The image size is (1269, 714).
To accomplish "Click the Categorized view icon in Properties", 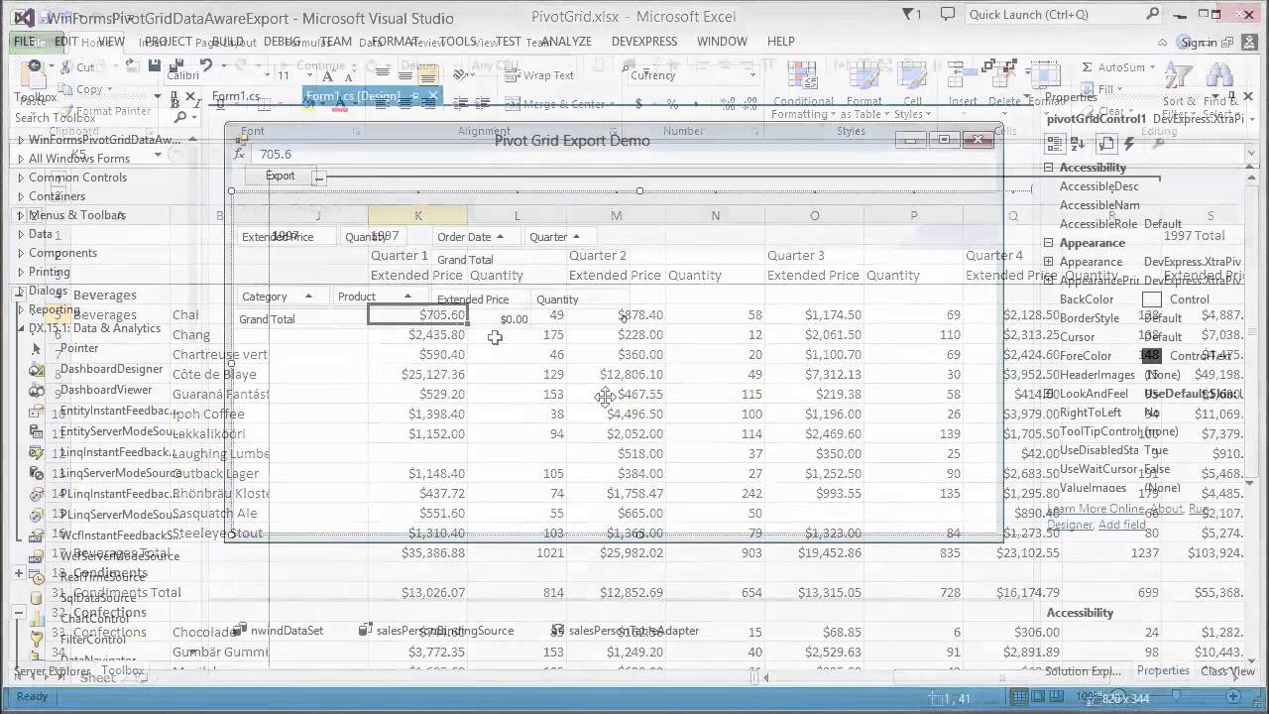I will pos(1056,144).
